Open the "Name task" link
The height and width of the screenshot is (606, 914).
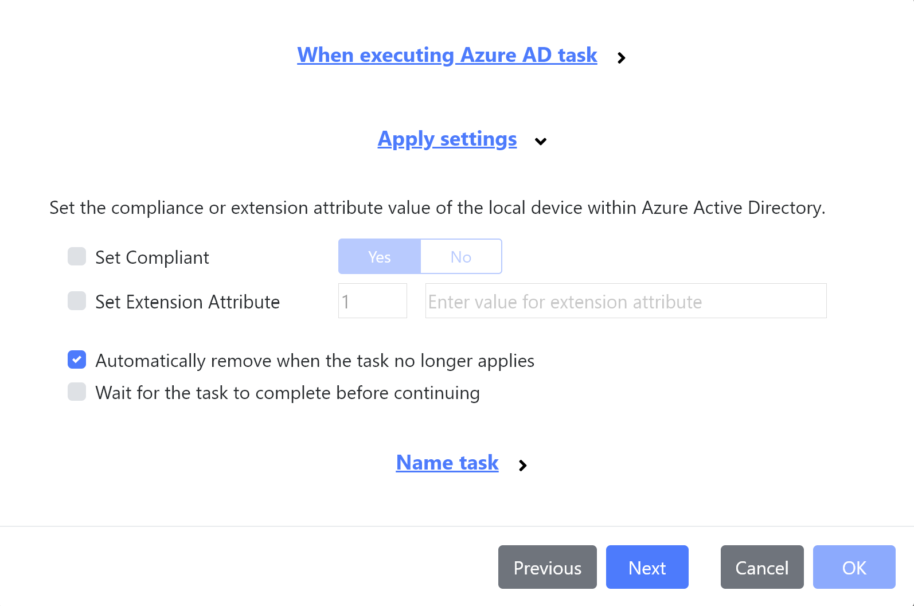point(447,463)
